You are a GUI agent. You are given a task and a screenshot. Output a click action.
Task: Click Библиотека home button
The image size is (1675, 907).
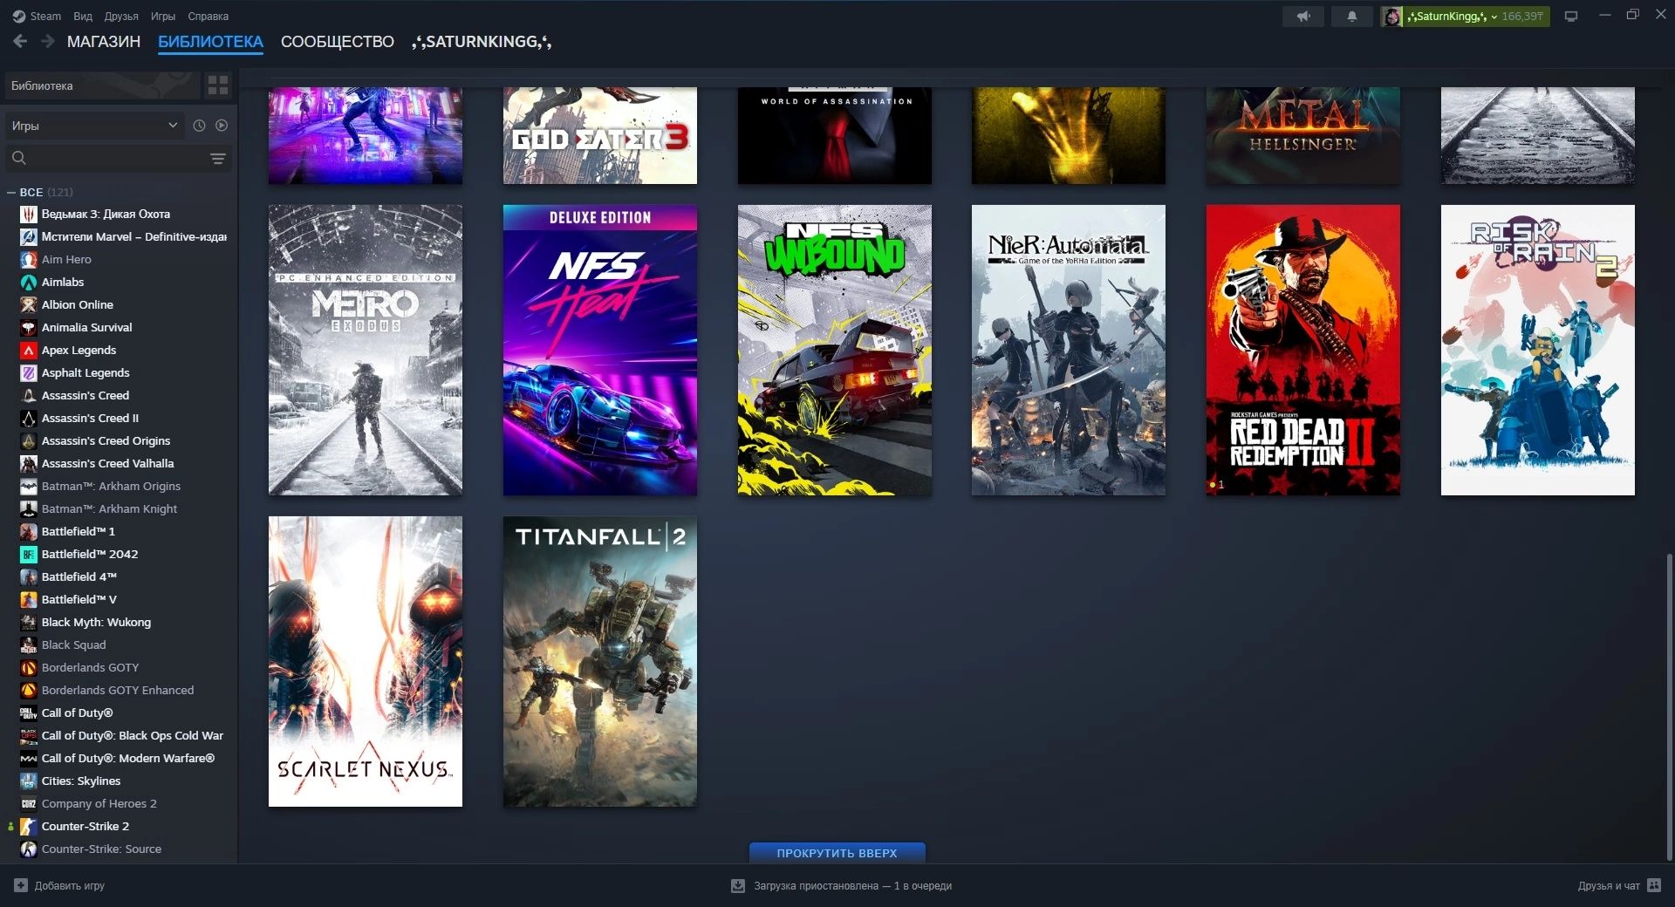click(102, 85)
